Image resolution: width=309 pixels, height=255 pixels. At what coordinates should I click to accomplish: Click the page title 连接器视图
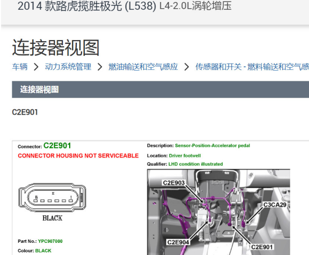tap(56, 48)
